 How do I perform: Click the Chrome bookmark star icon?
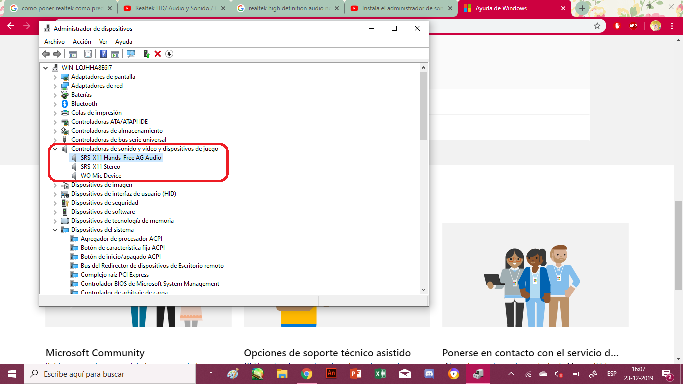(x=597, y=26)
